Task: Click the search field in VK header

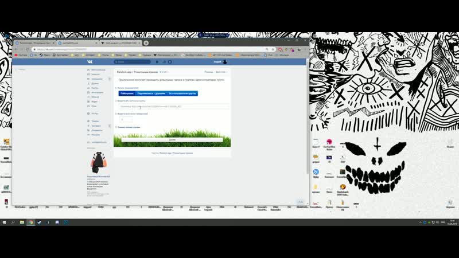Action: point(132,62)
